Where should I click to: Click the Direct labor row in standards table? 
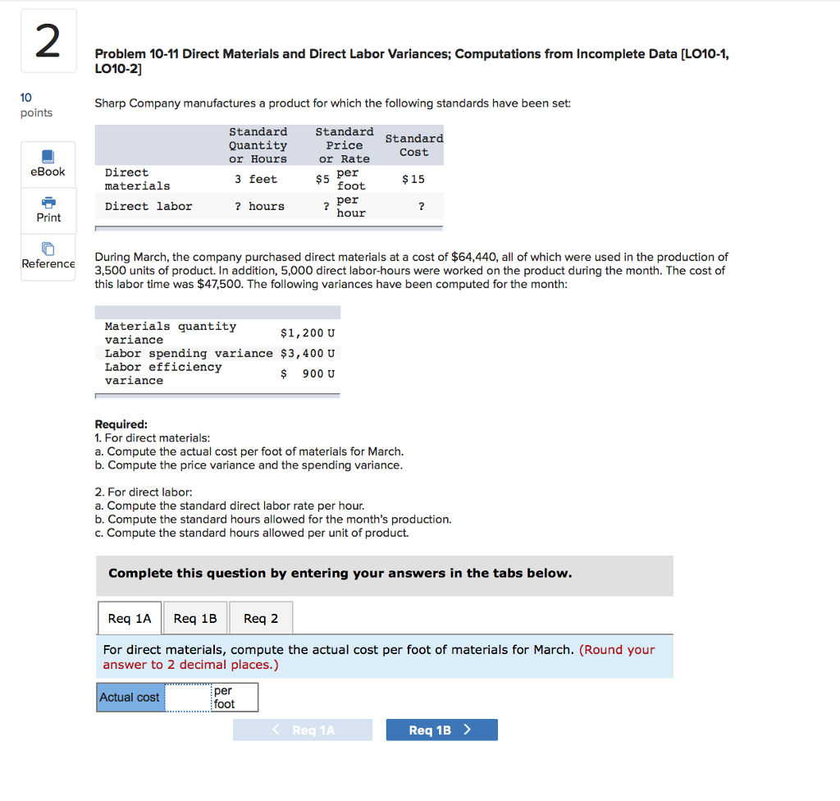pos(148,206)
